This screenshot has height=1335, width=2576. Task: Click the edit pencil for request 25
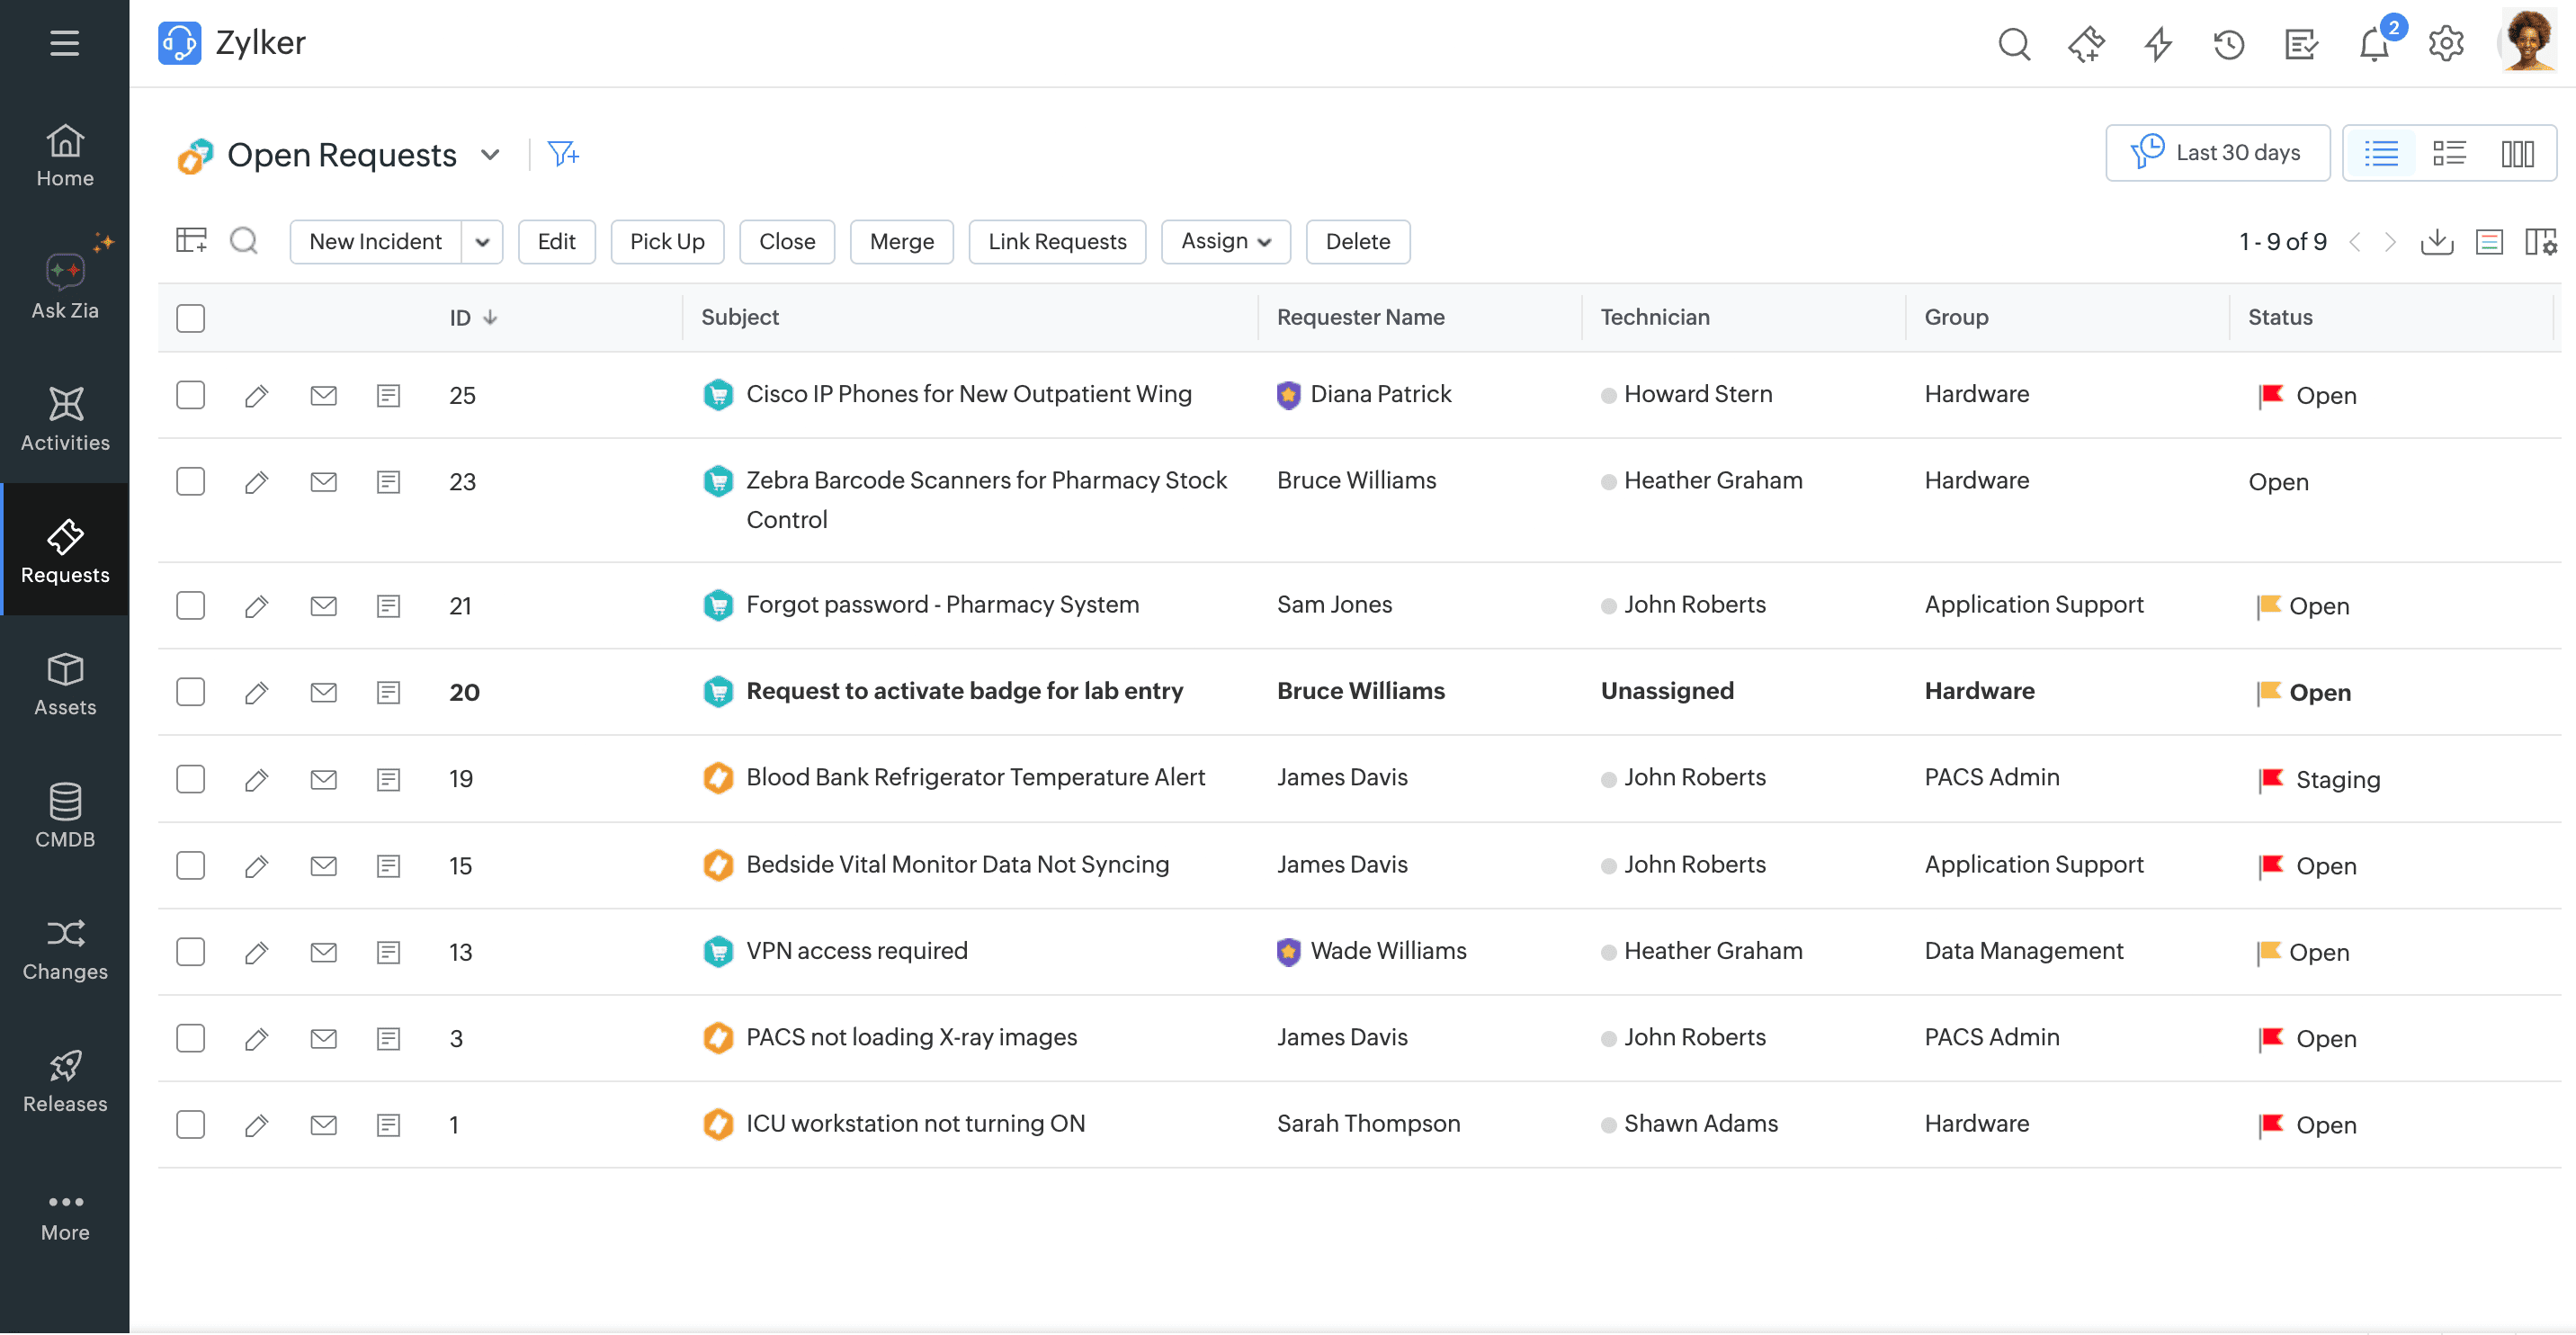pos(256,395)
